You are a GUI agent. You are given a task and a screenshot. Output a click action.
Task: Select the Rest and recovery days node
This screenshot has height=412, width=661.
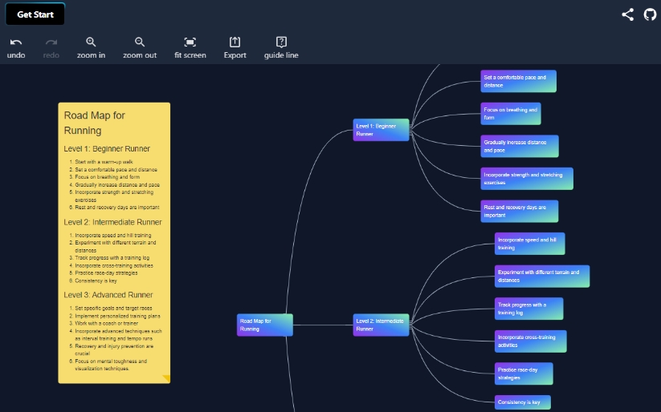520,211
